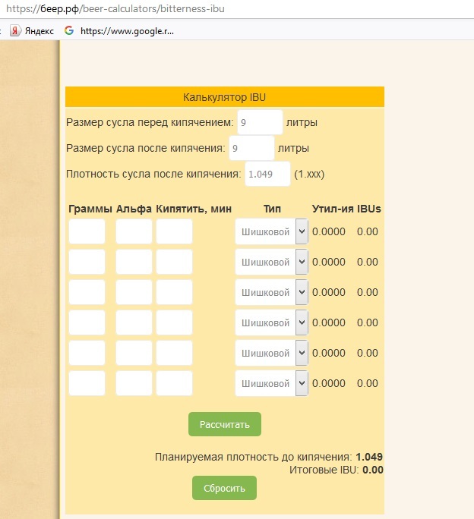Click the Рассчитать button
Screen dimensions: 474x519
pos(224,424)
